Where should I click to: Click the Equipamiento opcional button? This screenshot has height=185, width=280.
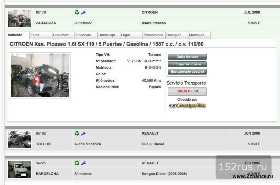(187, 72)
